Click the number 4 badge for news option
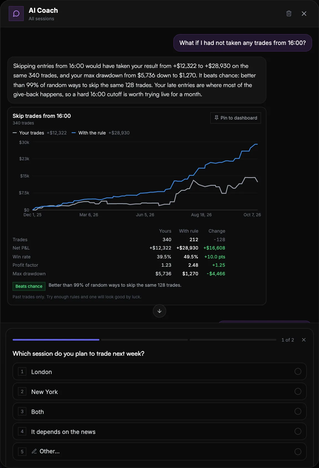 22,431
